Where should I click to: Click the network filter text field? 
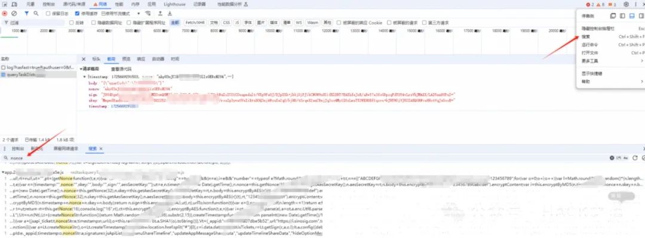33,23
